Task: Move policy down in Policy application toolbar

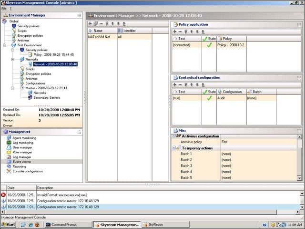Action: click(x=197, y=31)
